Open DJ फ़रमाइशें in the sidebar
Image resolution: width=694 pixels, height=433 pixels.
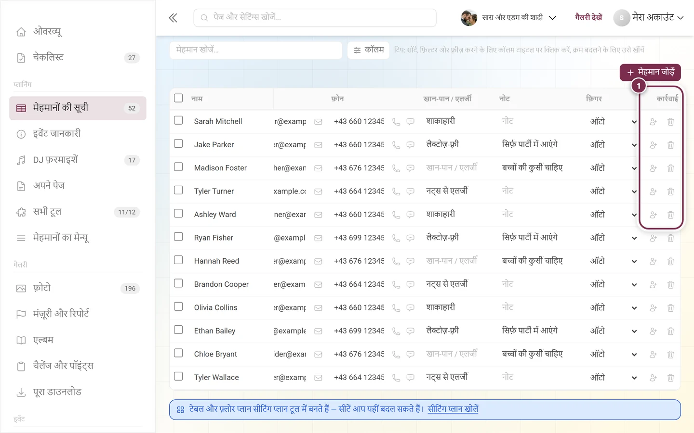[78, 160]
